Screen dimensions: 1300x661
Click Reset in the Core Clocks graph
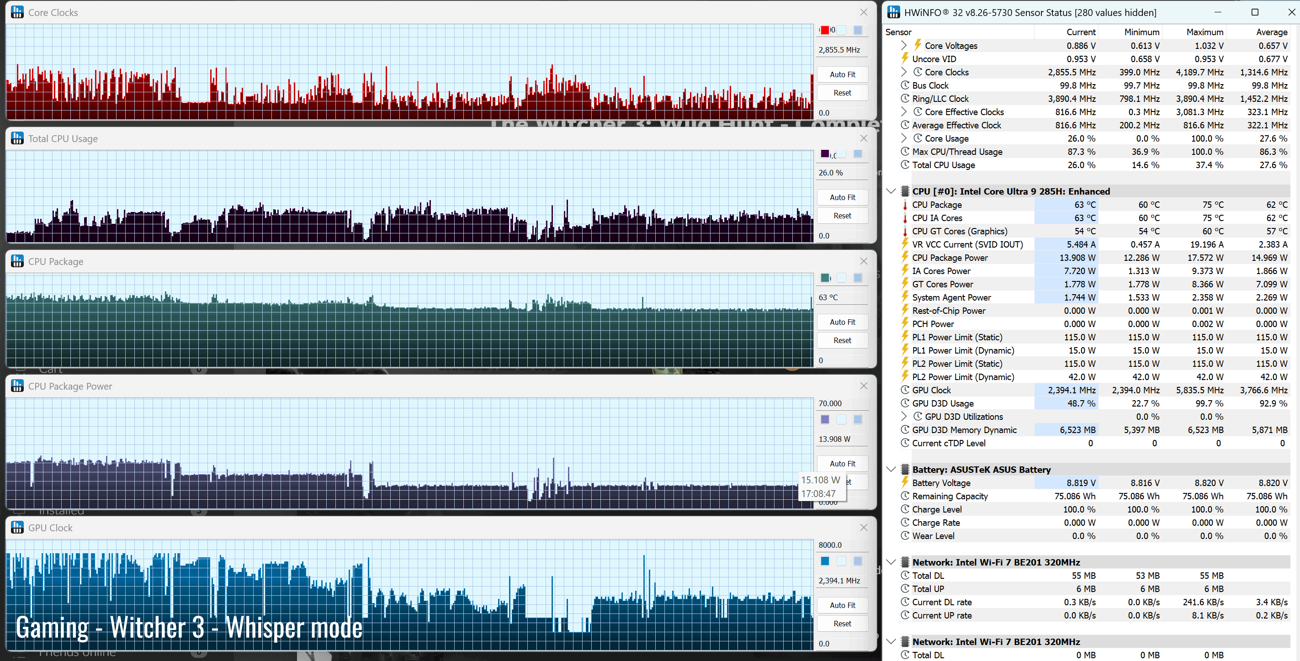pos(842,93)
